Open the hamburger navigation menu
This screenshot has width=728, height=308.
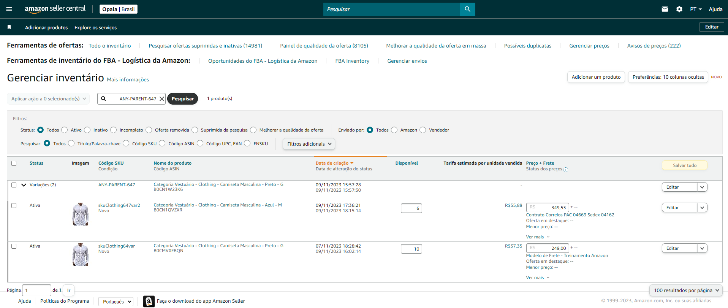pos(9,9)
